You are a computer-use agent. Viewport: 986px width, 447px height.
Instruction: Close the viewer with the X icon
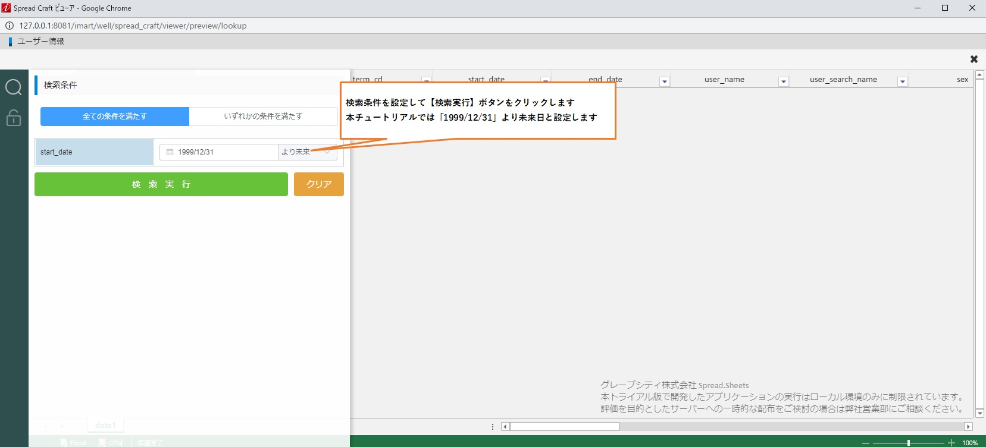click(x=974, y=59)
